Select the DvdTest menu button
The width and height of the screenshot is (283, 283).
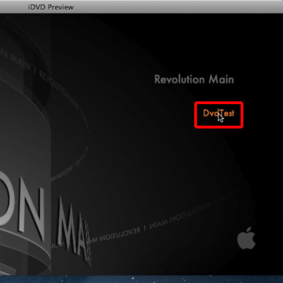(218, 113)
